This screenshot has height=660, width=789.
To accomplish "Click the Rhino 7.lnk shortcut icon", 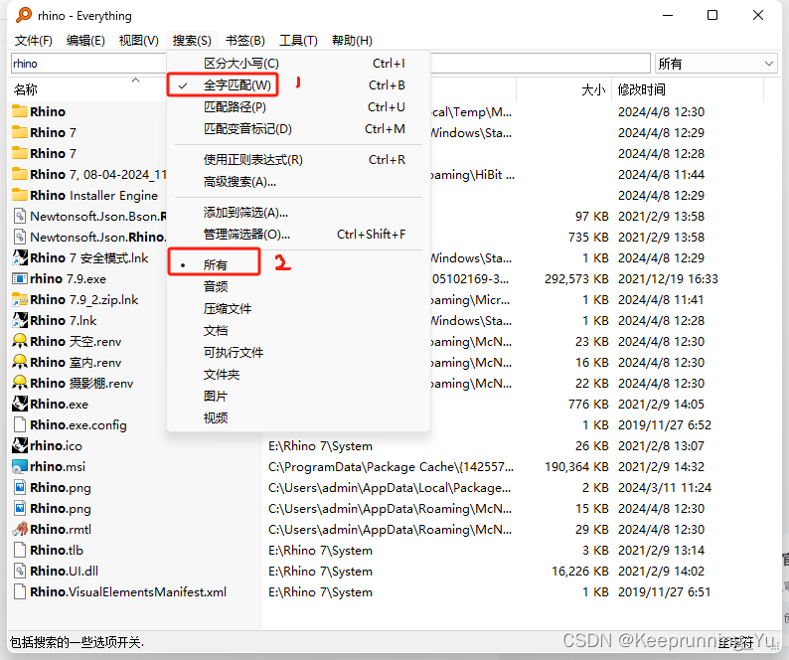I will pos(20,320).
